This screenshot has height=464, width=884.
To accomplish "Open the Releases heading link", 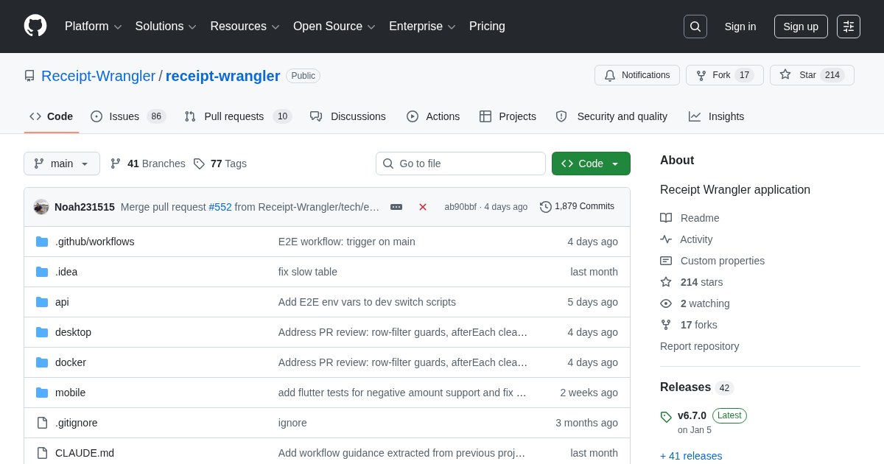I will tap(697, 387).
